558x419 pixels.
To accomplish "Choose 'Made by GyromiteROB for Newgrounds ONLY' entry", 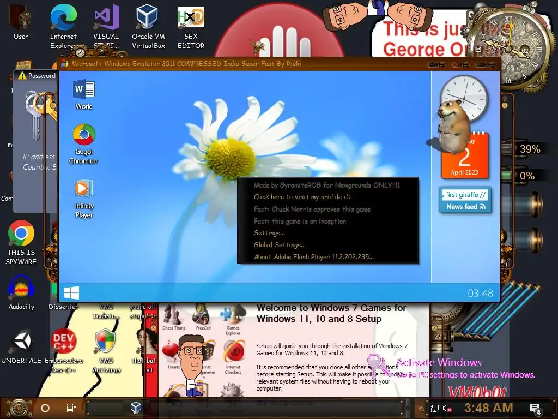I will pos(327,185).
